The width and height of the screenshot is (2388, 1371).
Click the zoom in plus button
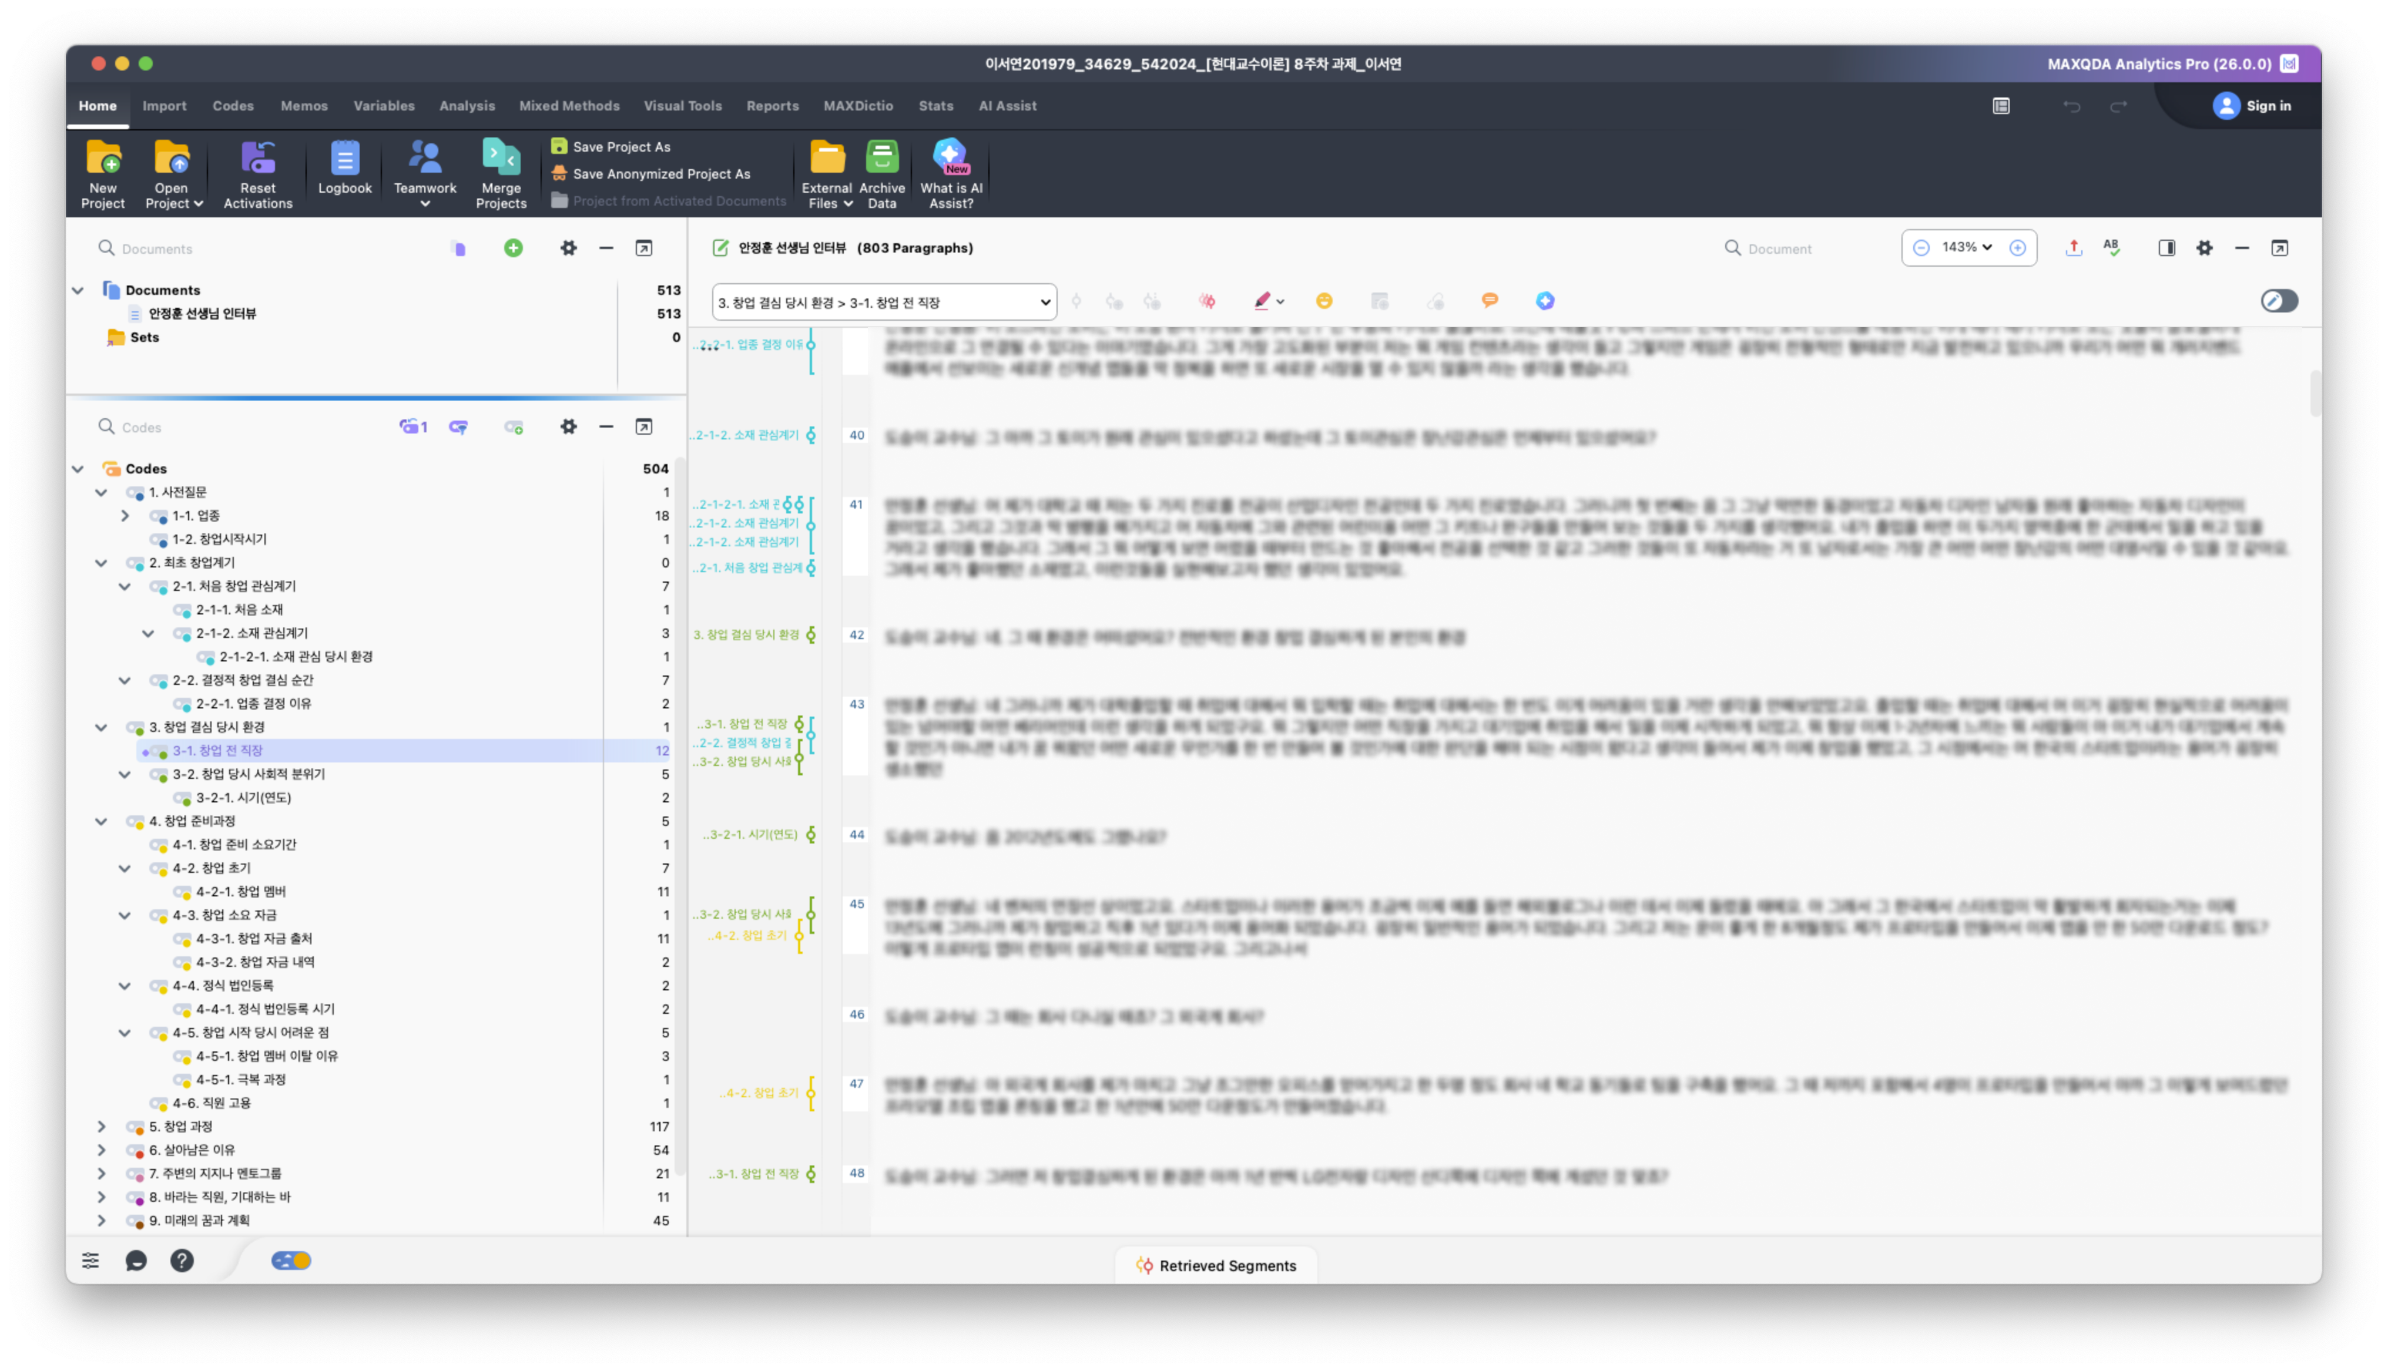pyautogui.click(x=2017, y=248)
